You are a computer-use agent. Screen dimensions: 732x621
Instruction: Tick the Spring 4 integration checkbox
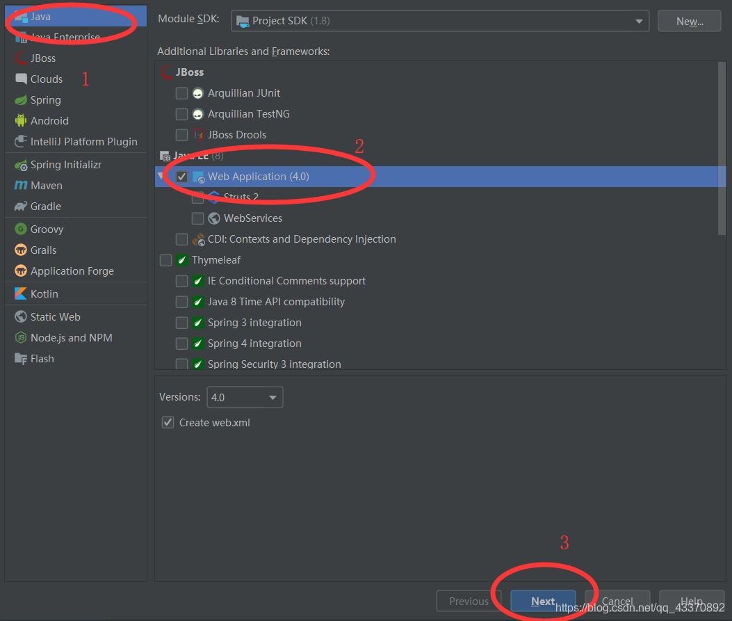[x=181, y=344]
